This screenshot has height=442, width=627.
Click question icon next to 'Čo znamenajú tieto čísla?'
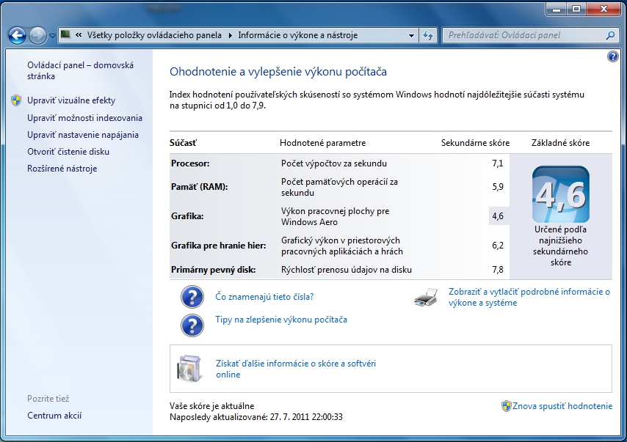tap(192, 297)
